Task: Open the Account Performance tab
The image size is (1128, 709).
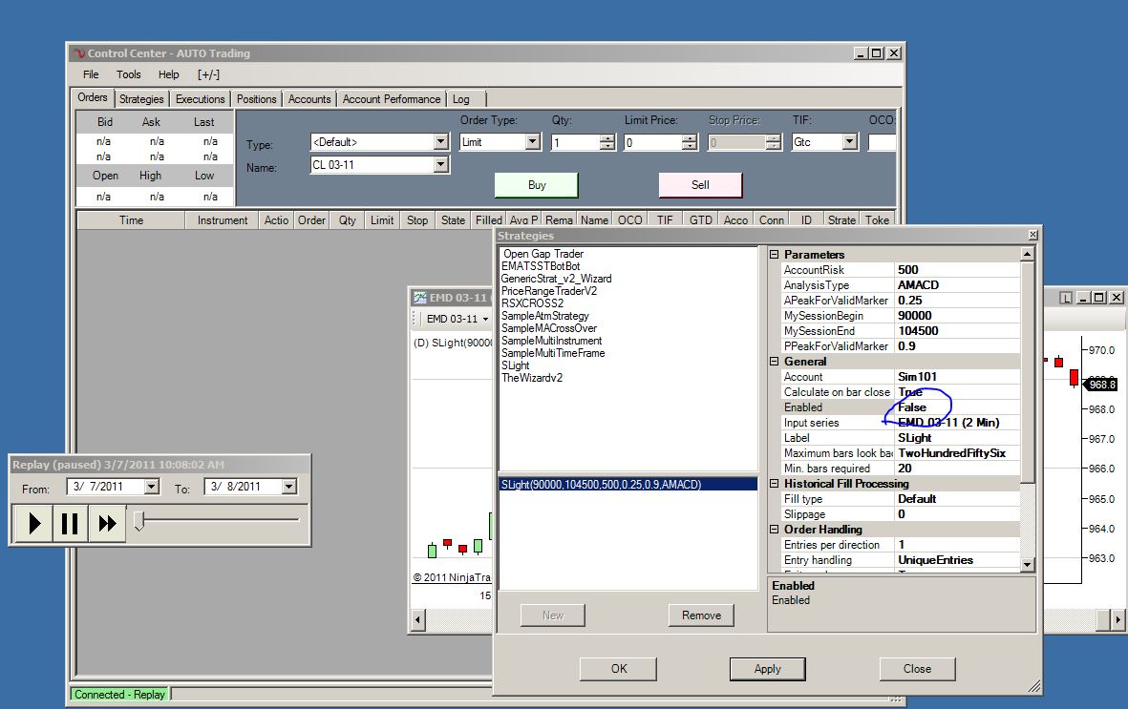Action: pyautogui.click(x=392, y=99)
